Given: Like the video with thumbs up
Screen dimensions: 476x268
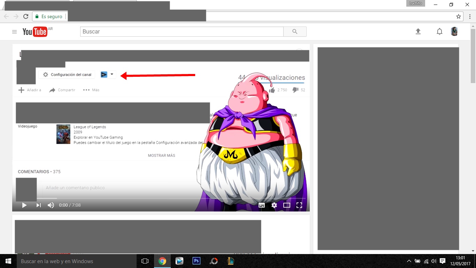Looking at the screenshot, I should pos(272,90).
